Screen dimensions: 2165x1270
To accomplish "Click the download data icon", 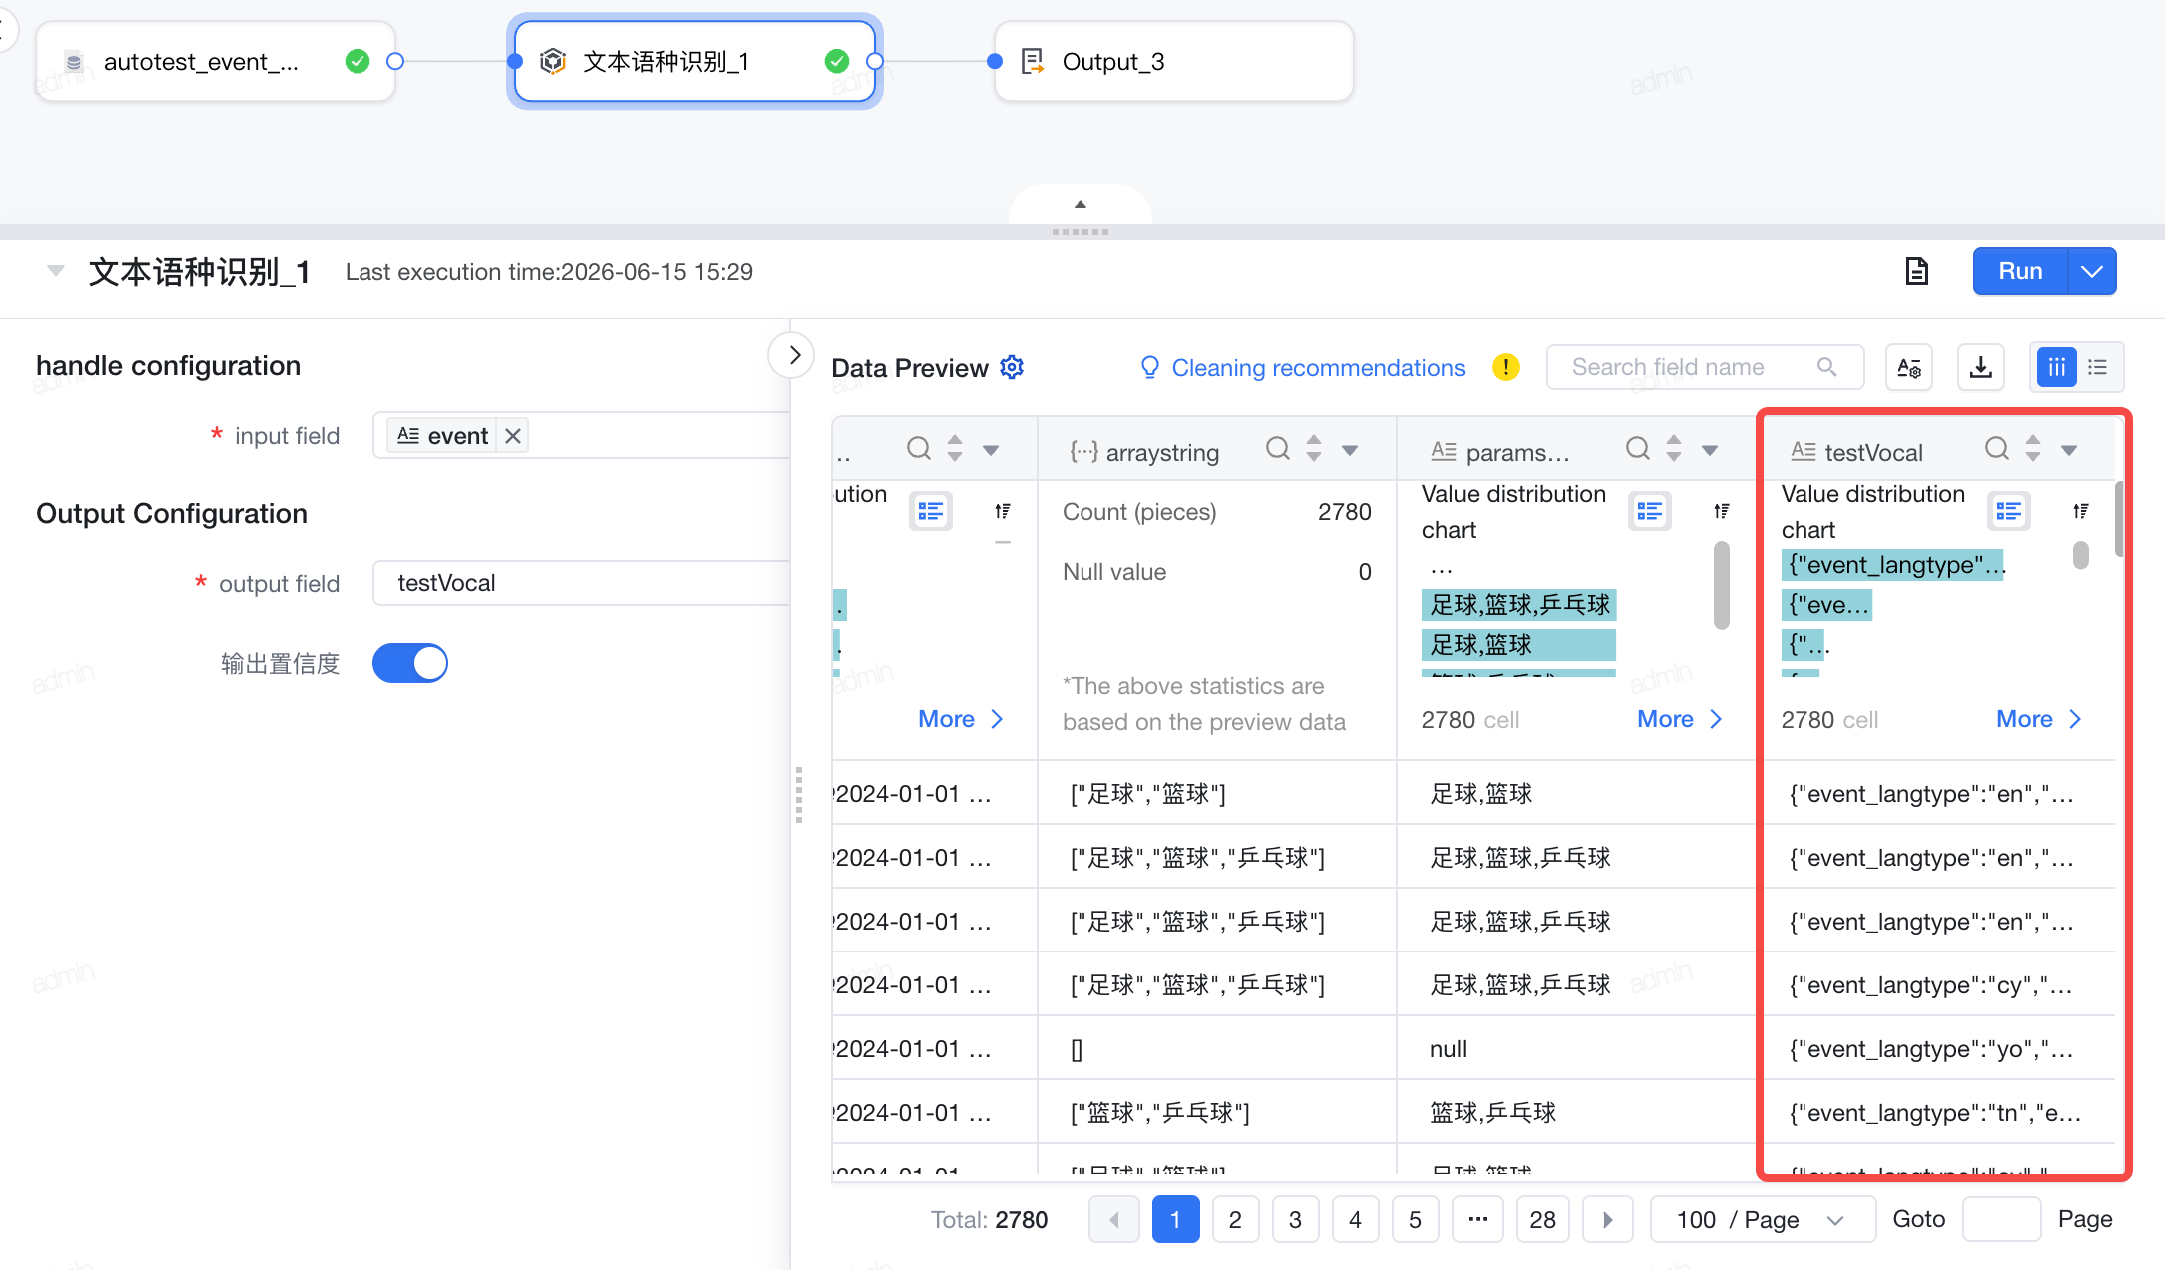I will coord(1981,367).
